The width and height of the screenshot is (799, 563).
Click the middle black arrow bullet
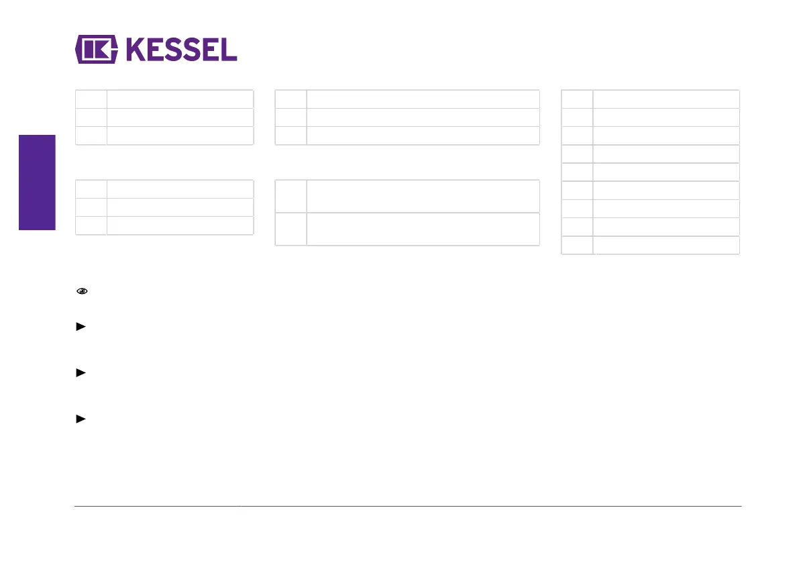[81, 373]
